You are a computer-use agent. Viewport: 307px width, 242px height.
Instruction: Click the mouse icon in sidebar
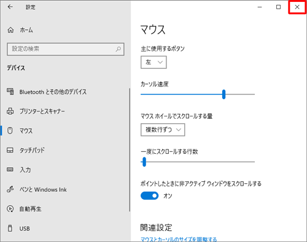10,130
